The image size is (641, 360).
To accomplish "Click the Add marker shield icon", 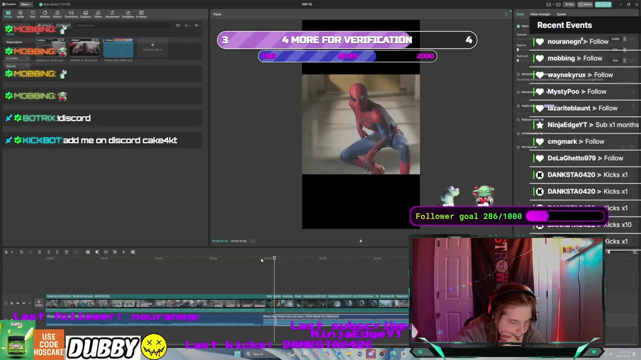I will pyautogui.click(x=76, y=252).
